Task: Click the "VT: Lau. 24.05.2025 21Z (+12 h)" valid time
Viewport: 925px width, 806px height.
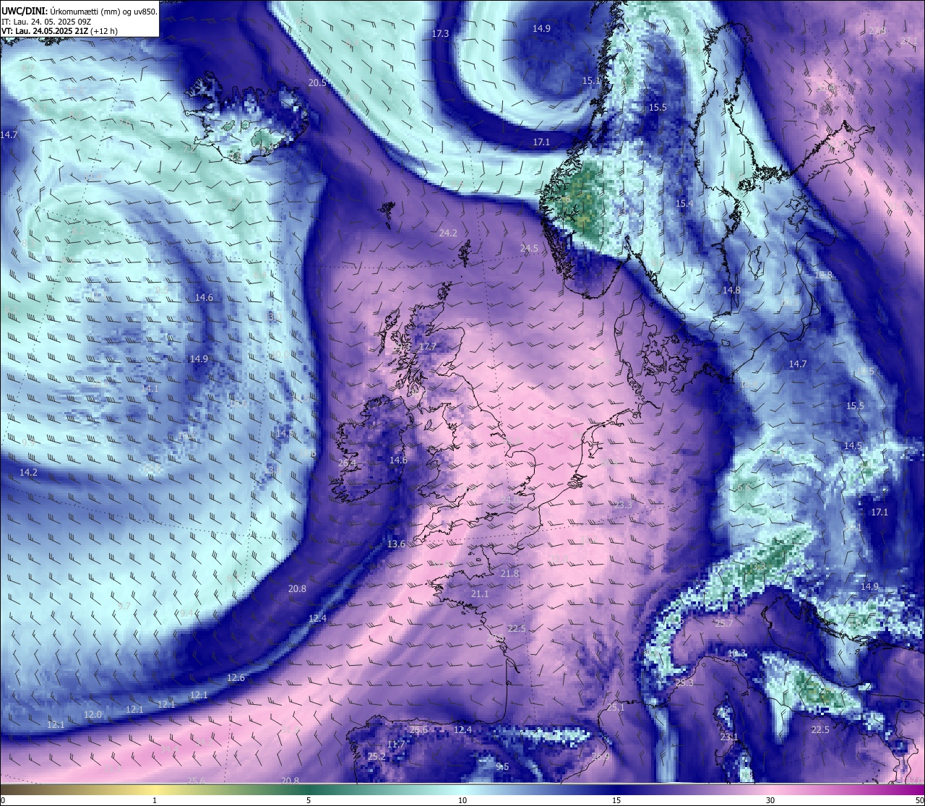Action: pyautogui.click(x=60, y=31)
